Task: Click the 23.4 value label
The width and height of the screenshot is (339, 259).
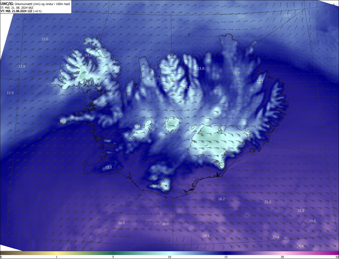Action: 276,237
